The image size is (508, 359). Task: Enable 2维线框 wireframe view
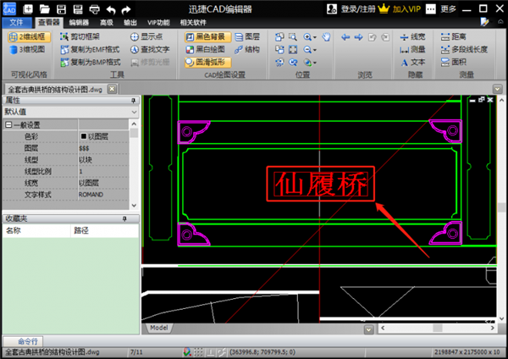click(28, 37)
